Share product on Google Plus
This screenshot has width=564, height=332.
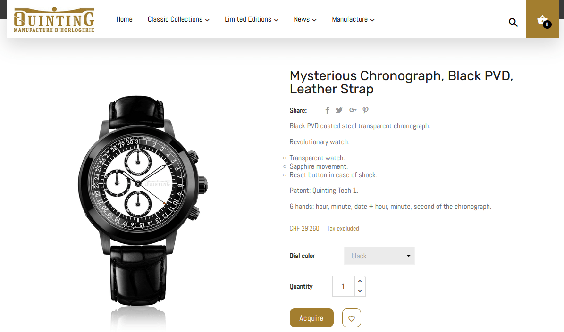pyautogui.click(x=353, y=110)
